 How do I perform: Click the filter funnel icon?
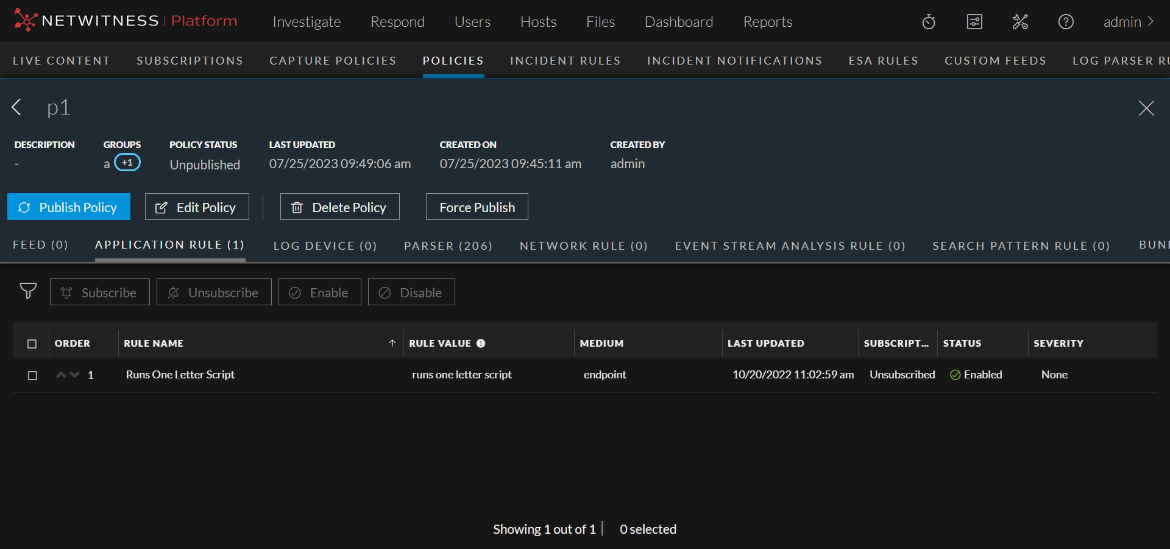click(28, 291)
